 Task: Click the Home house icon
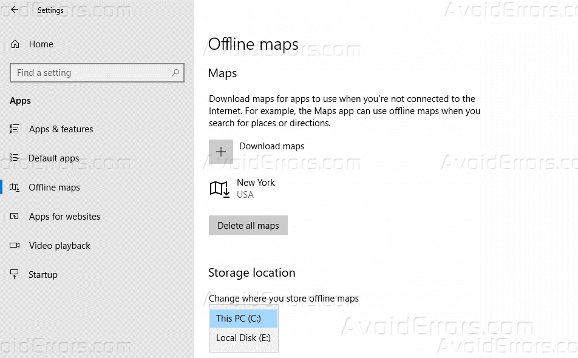tap(15, 44)
